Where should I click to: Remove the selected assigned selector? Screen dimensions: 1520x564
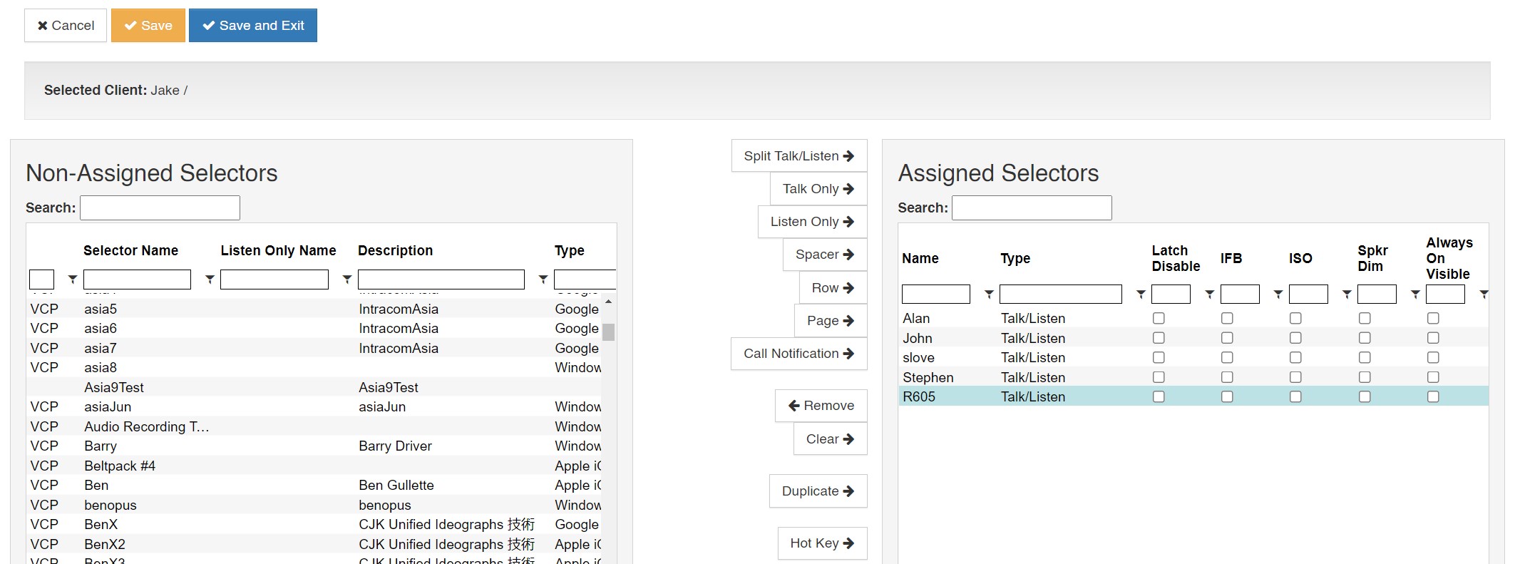(821, 406)
